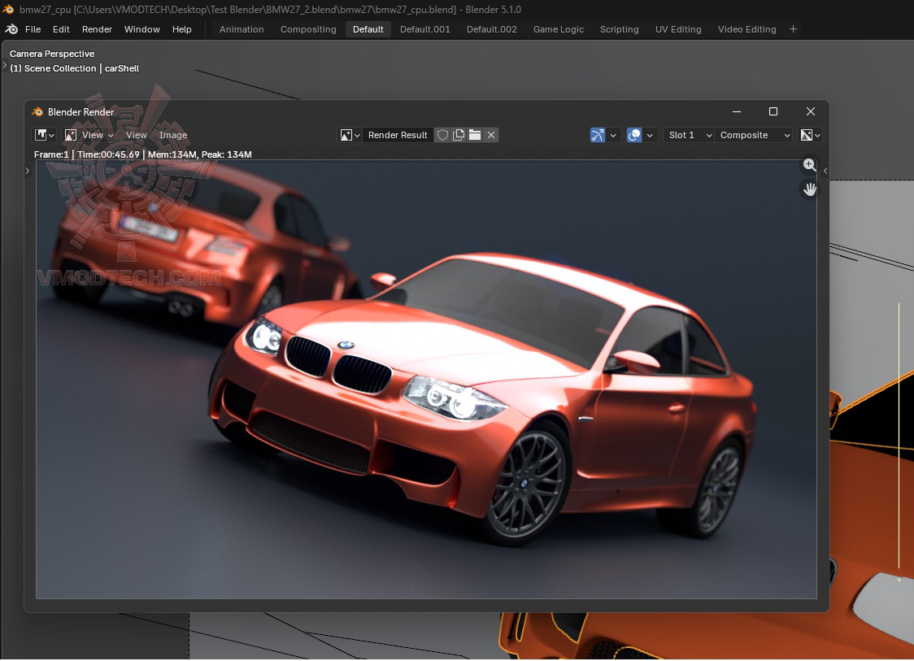Click the rendered BMW image
This screenshot has width=914, height=661.
426,380
